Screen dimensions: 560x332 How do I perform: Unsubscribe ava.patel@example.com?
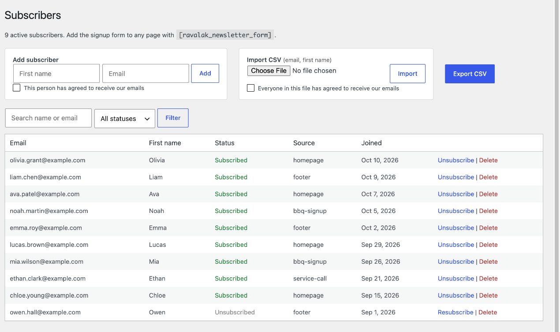tap(456, 194)
